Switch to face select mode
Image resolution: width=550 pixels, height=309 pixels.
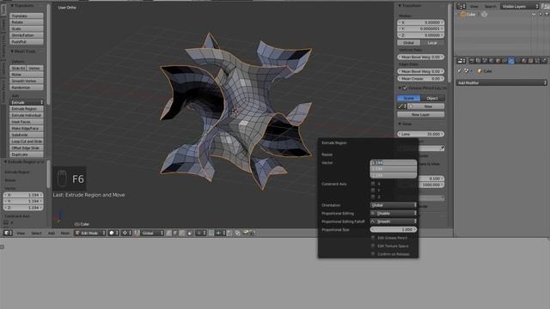(181, 233)
